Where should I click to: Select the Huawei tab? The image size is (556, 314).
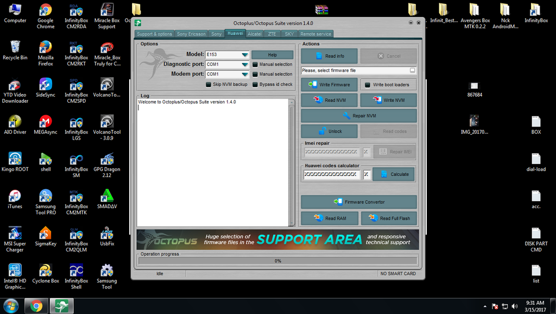tap(235, 33)
